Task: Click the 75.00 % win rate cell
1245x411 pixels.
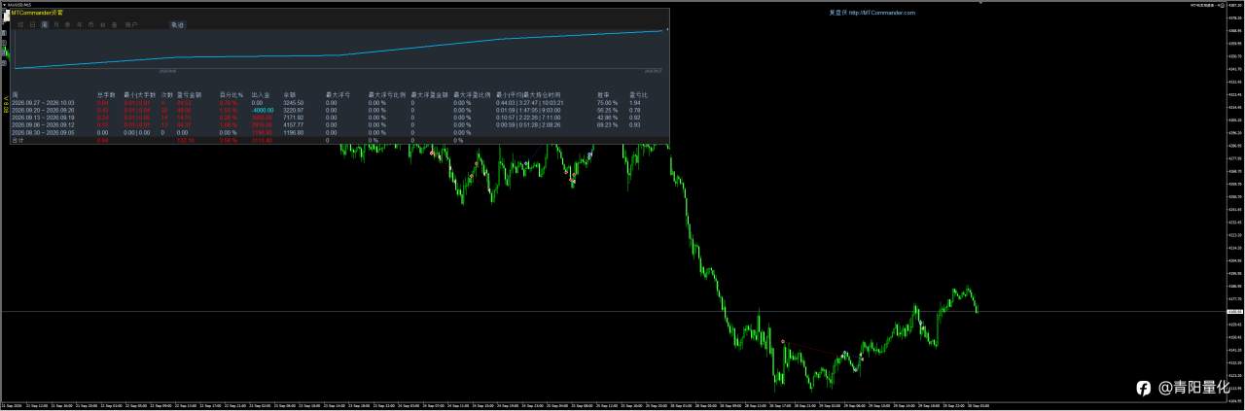Action: 607,102
